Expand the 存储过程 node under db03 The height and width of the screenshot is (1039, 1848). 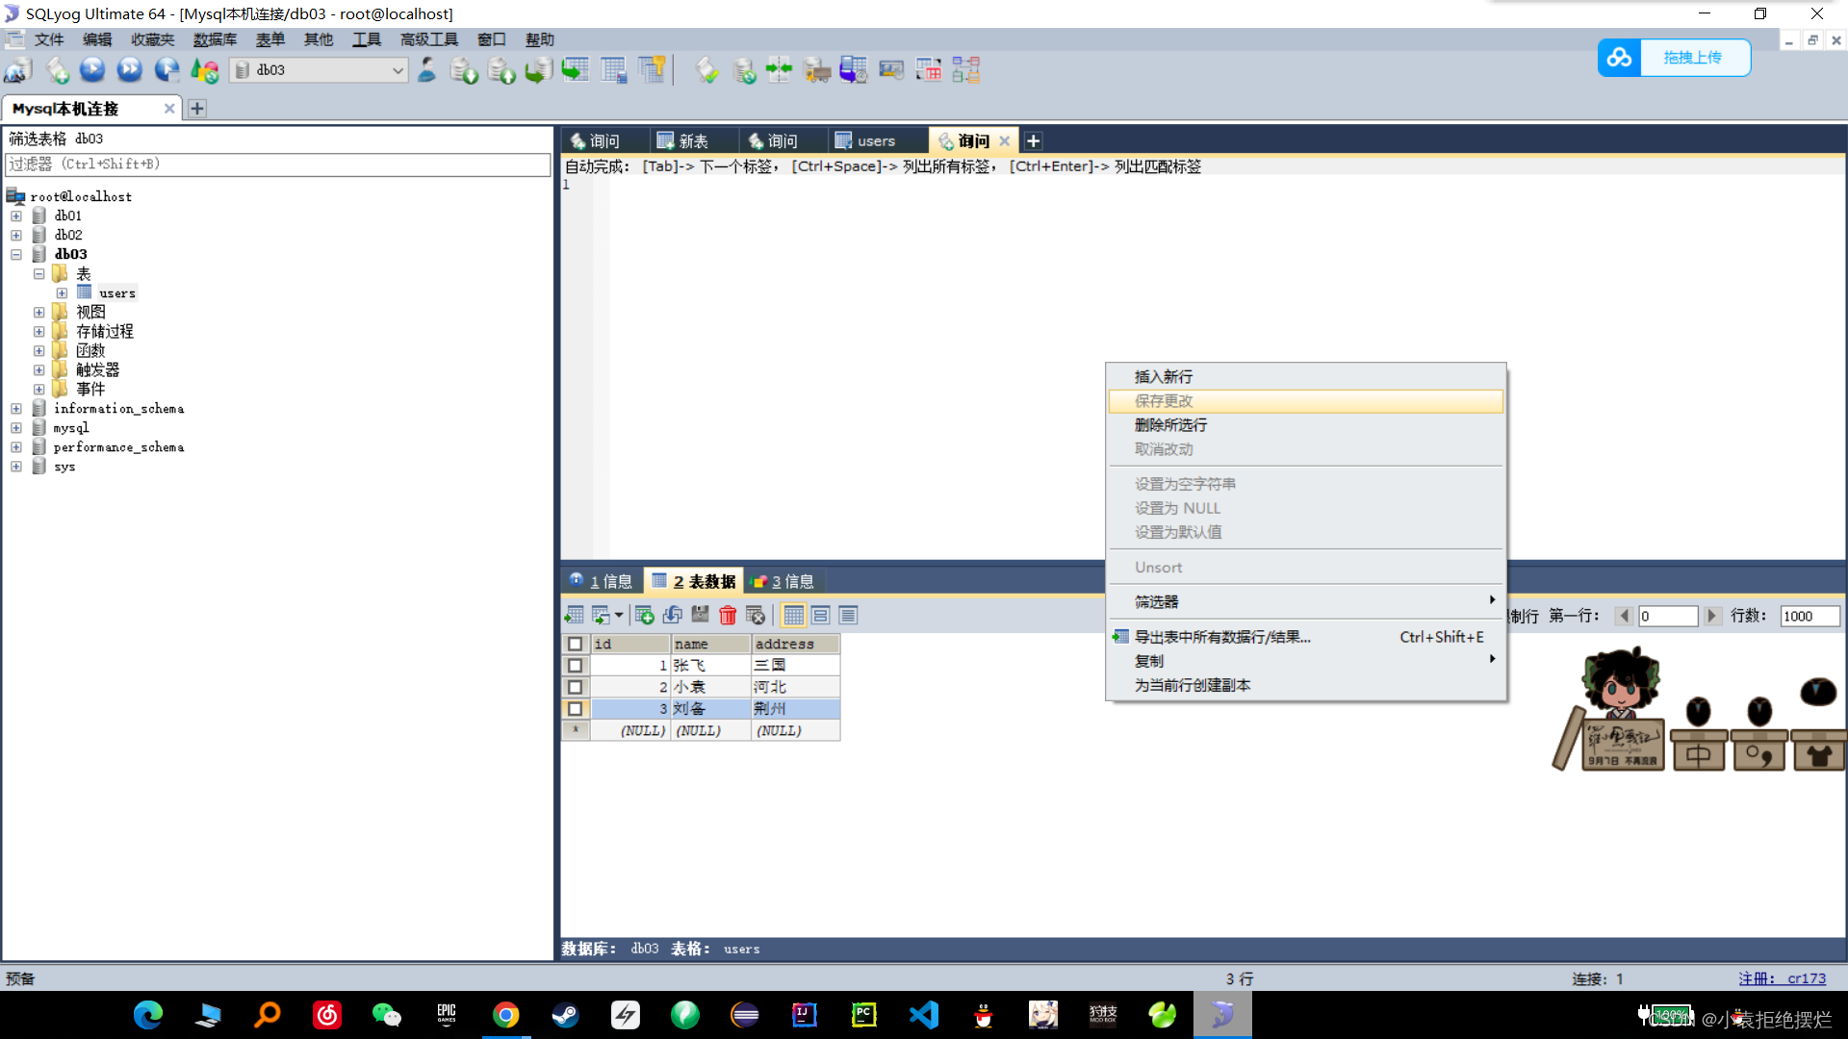point(38,331)
